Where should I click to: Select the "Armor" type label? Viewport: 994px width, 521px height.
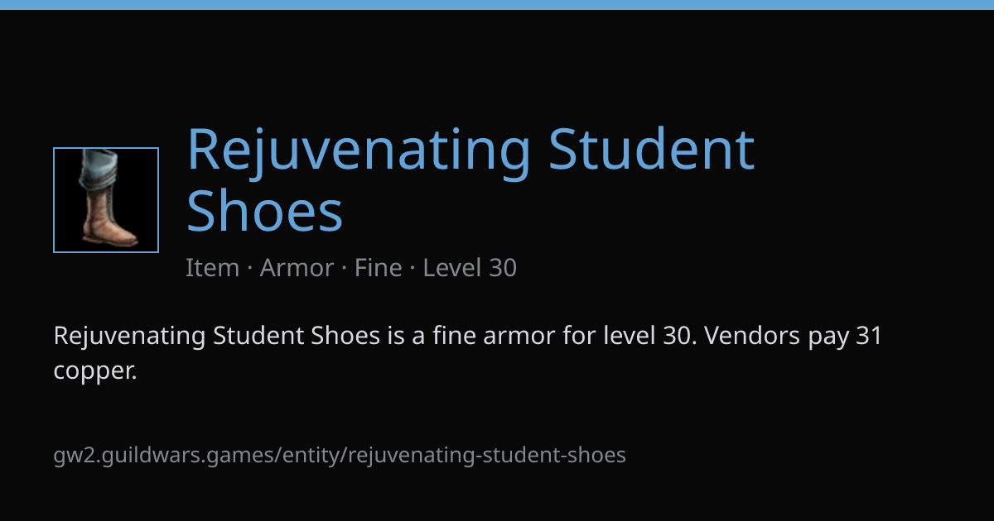[297, 268]
